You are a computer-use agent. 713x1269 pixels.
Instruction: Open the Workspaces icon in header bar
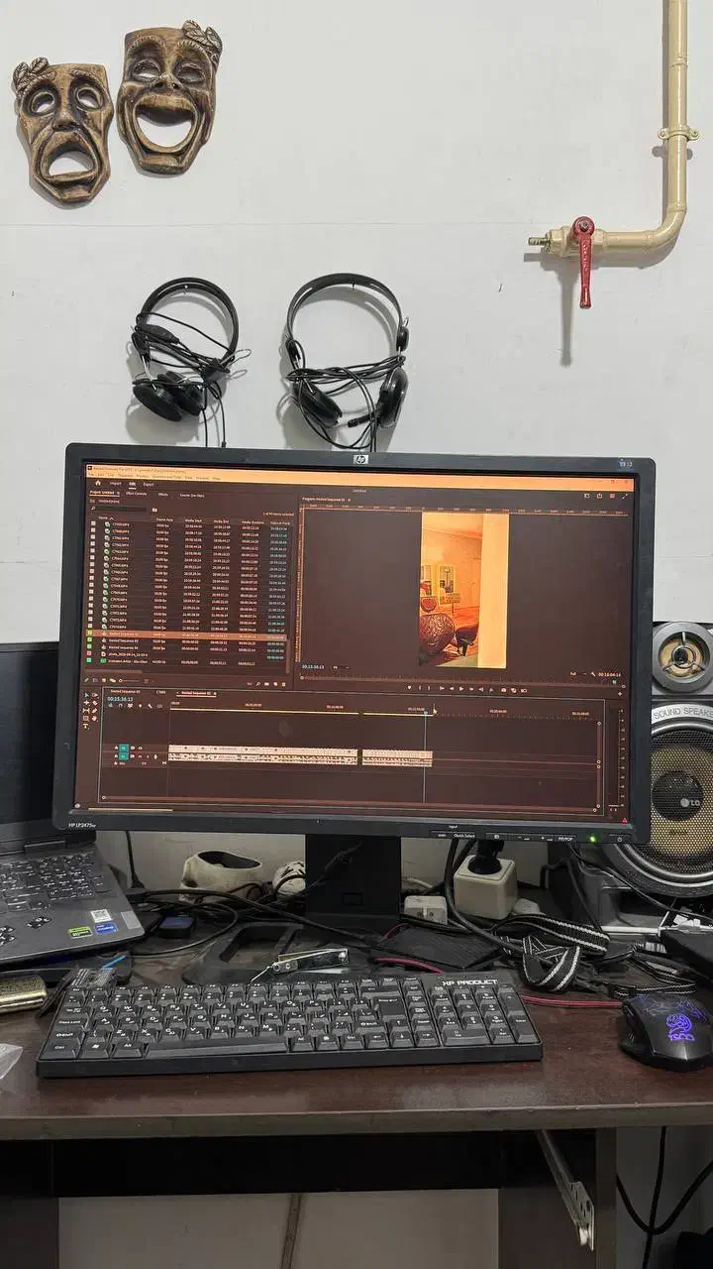click(x=587, y=496)
